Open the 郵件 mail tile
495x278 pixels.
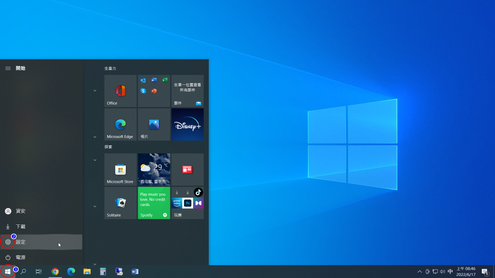(x=187, y=91)
